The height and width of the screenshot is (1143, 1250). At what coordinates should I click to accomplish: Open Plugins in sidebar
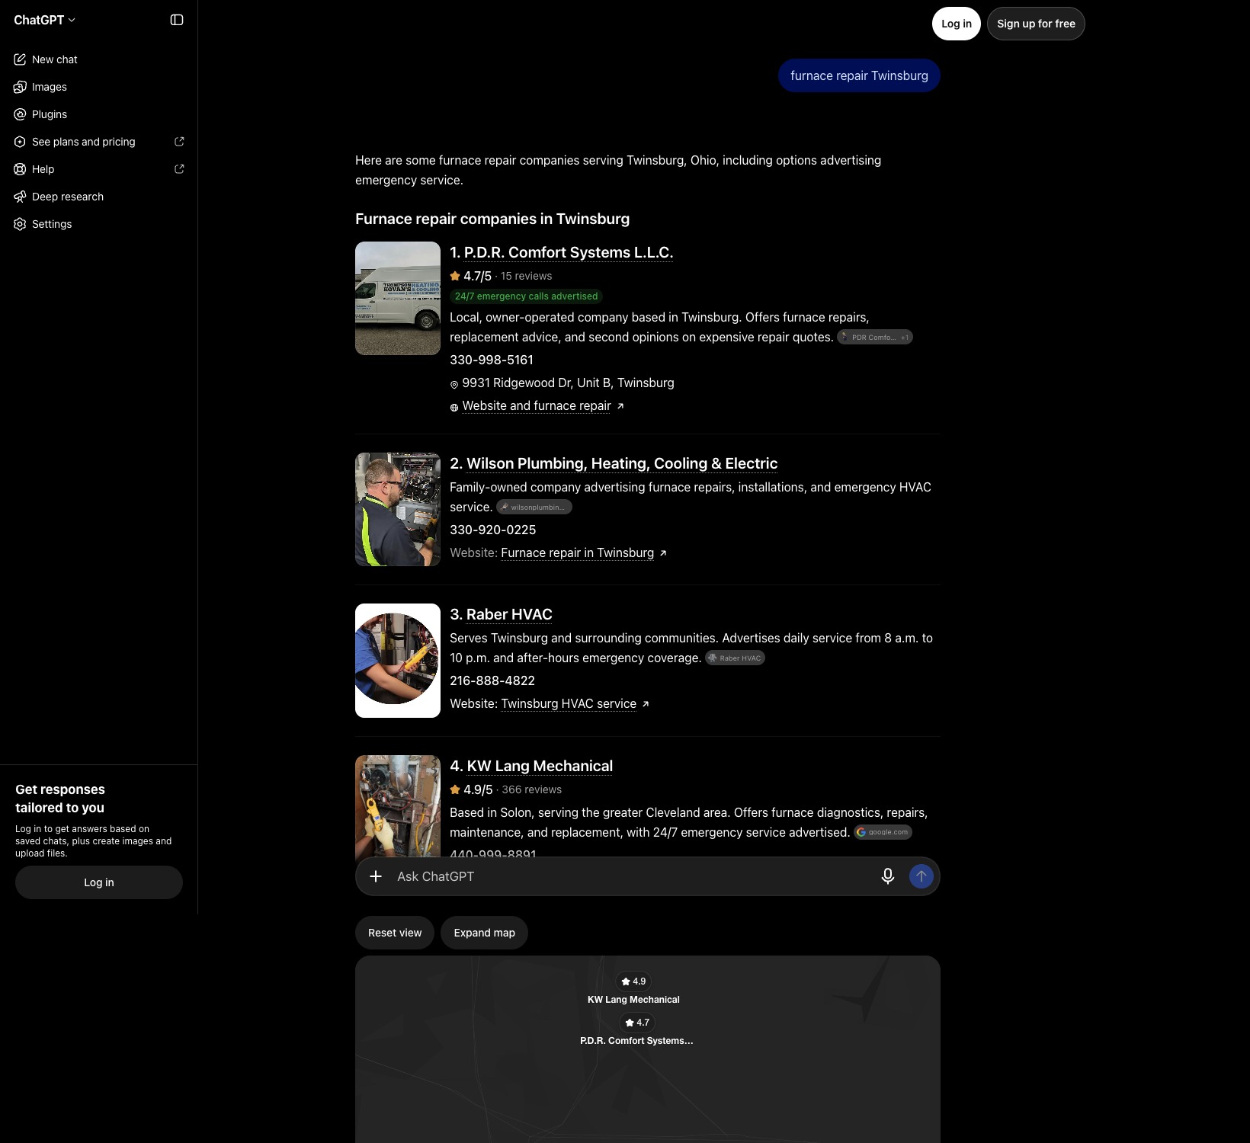pos(99,114)
